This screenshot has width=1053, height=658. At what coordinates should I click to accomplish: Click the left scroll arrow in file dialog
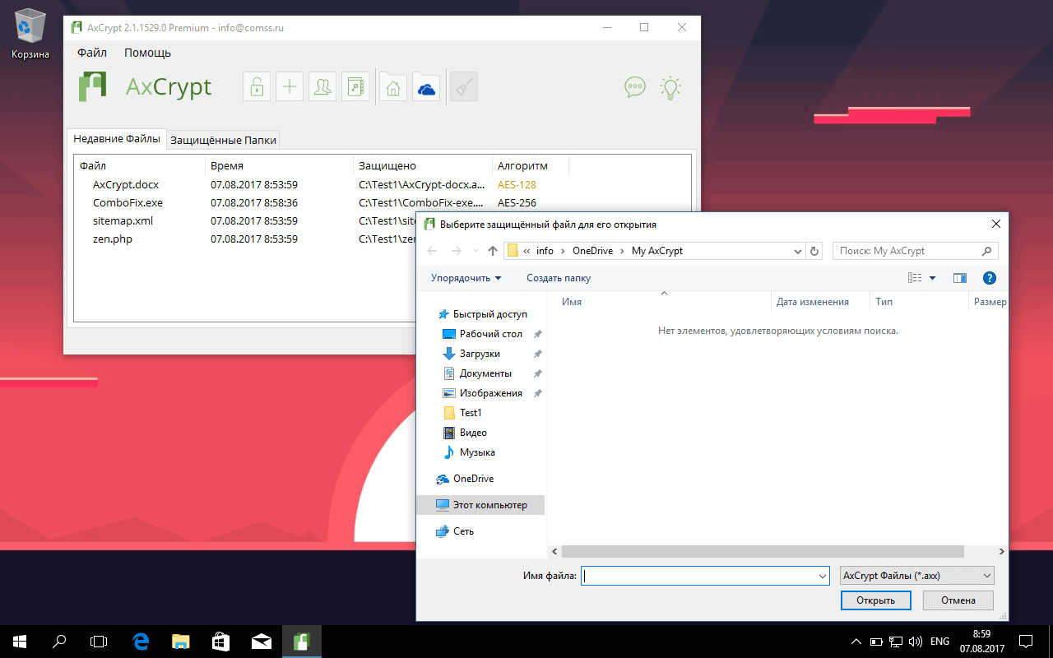(x=554, y=552)
